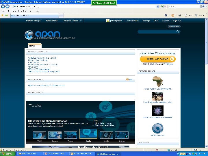This screenshot has width=208, height=156.
Task: Open the search provider dropdown arrow
Action: [206, 6]
